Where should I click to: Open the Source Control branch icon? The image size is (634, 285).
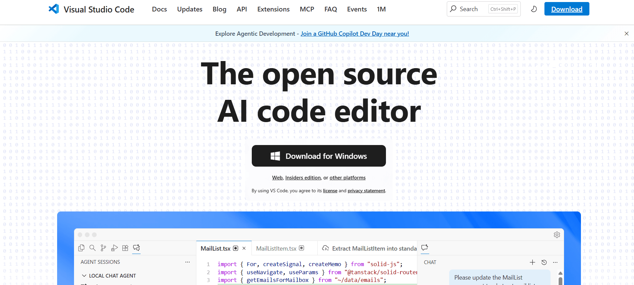[103, 248]
